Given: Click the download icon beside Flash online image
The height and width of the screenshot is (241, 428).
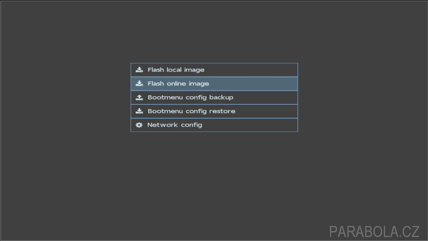Looking at the screenshot, I should point(139,84).
